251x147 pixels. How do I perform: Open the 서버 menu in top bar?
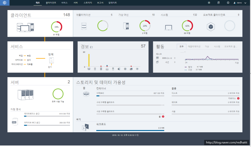point(76,3)
